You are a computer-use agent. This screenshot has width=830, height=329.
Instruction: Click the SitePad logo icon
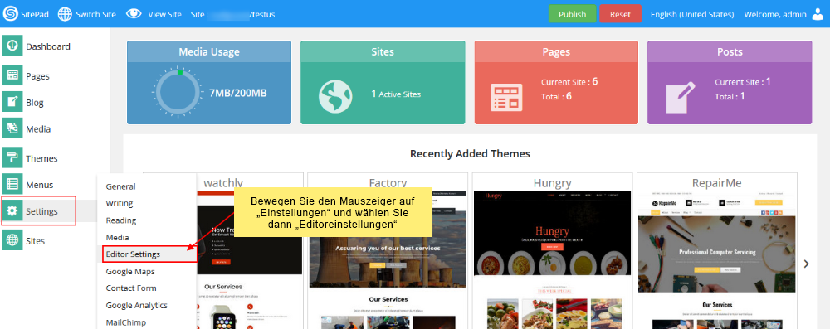[x=11, y=14]
